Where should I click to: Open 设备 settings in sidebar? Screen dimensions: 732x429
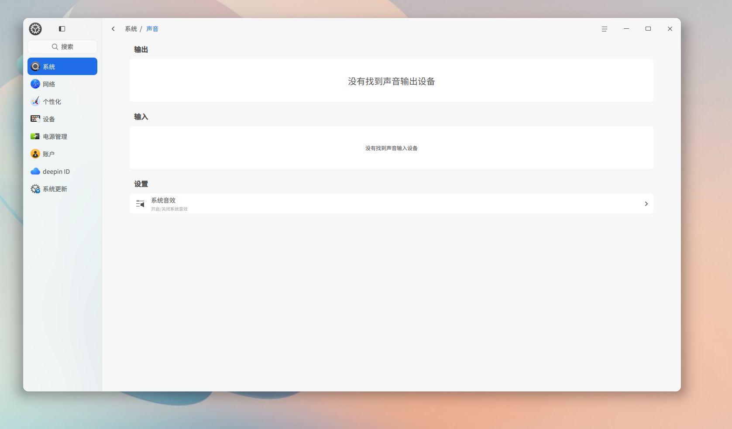click(x=62, y=119)
